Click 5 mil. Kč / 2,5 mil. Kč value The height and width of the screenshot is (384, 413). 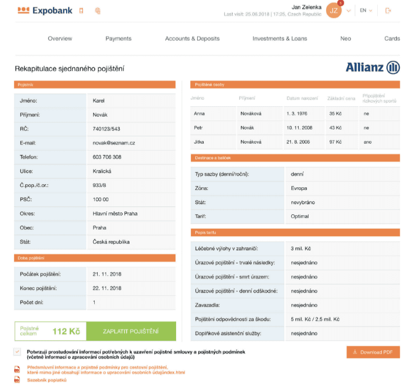[x=315, y=319]
